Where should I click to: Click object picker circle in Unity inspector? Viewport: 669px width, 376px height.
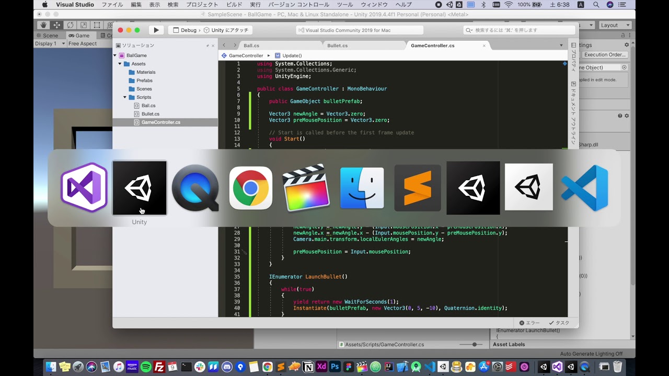(x=625, y=67)
